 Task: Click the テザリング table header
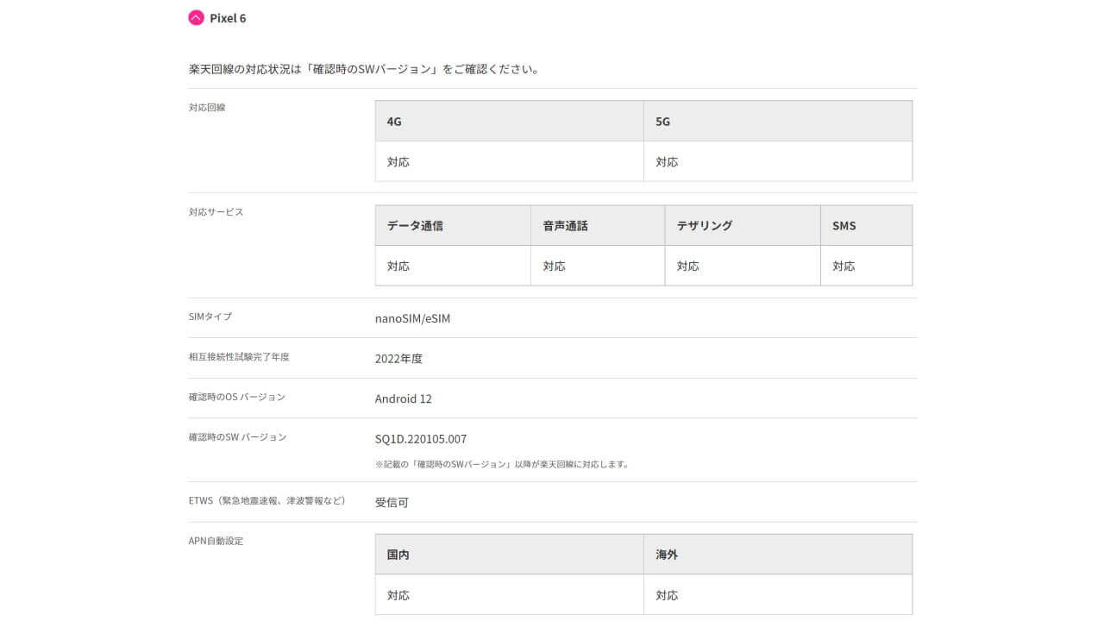point(704,226)
